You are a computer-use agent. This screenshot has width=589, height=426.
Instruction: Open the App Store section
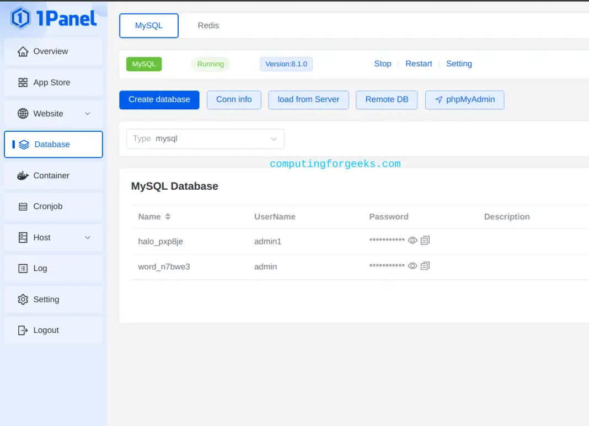tap(23, 82)
